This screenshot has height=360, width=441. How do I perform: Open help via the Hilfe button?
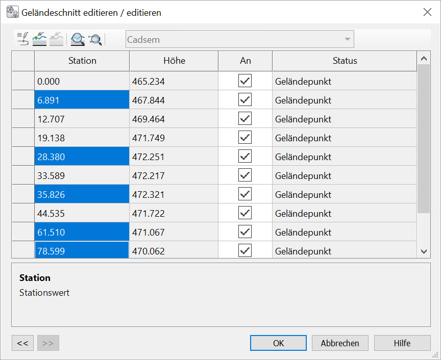pos(402,343)
